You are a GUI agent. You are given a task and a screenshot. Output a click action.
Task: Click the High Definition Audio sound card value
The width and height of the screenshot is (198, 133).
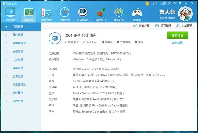tap(100, 105)
